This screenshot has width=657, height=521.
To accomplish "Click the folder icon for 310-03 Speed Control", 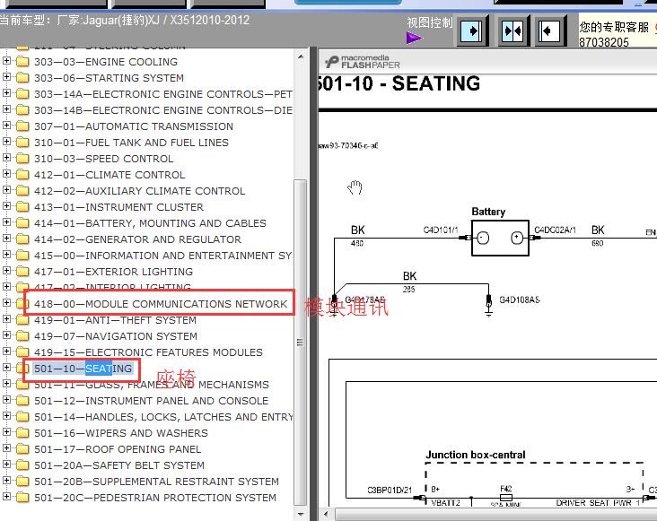I will click(22, 159).
